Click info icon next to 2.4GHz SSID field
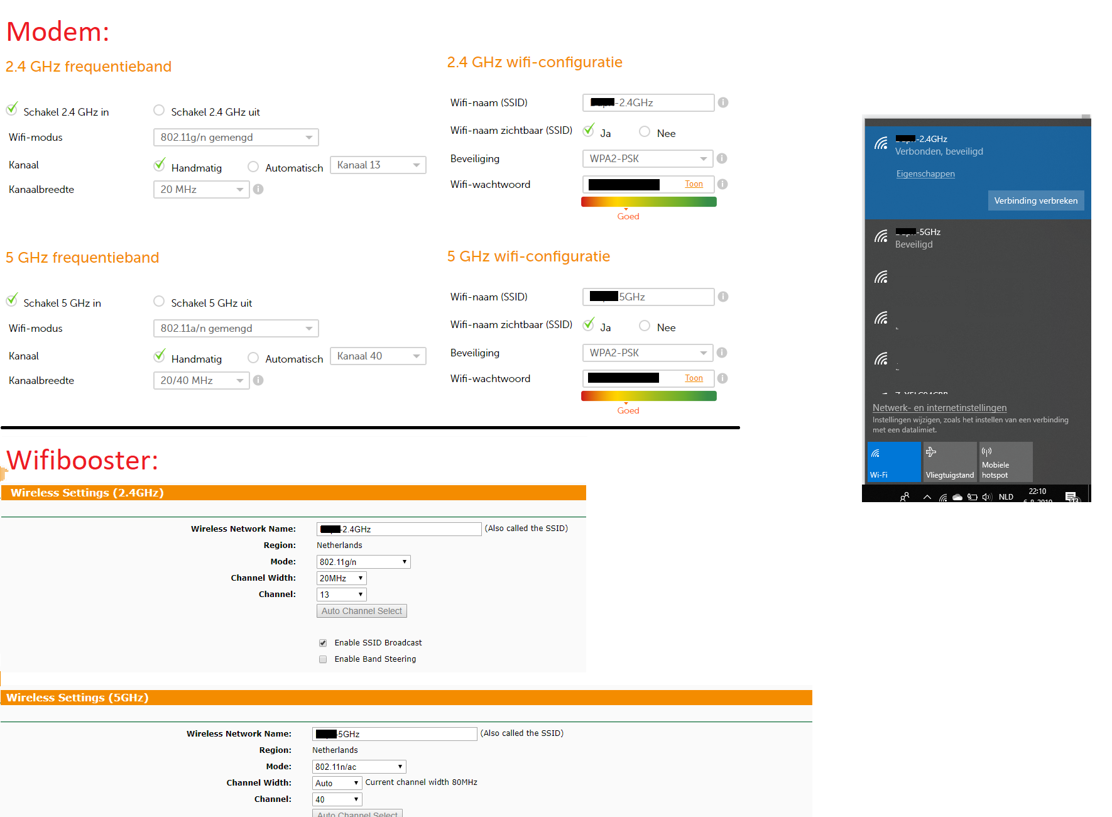1112x817 pixels. (723, 102)
